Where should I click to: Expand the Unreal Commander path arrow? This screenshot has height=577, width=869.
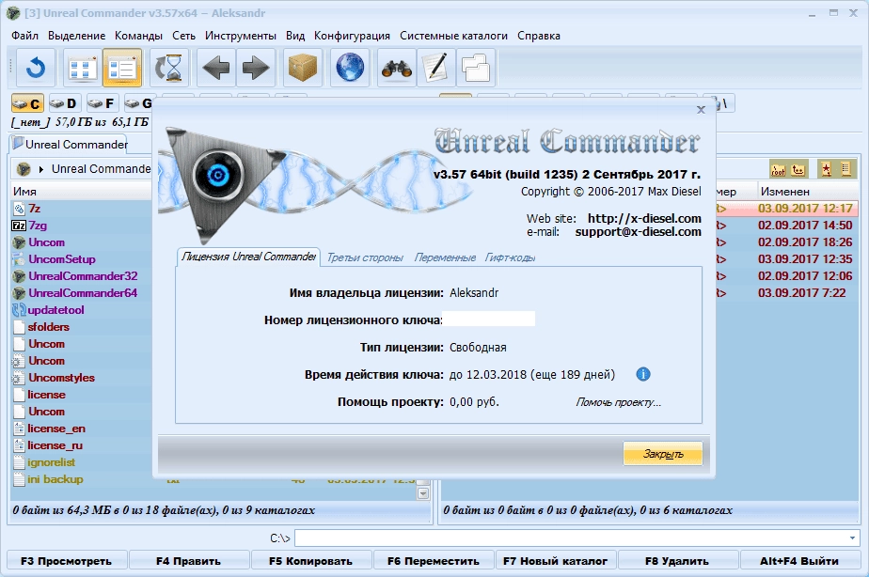(41, 169)
